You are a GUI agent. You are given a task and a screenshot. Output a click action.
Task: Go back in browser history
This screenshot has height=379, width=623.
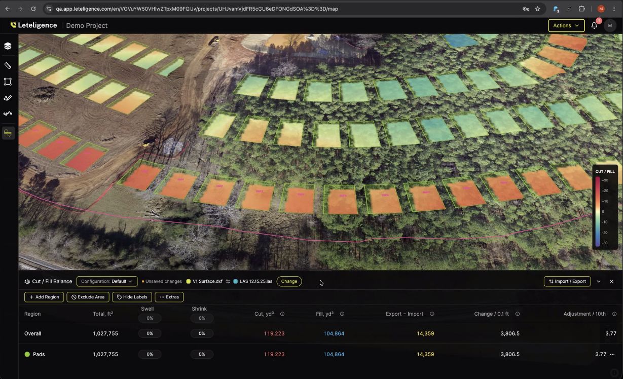[7, 9]
